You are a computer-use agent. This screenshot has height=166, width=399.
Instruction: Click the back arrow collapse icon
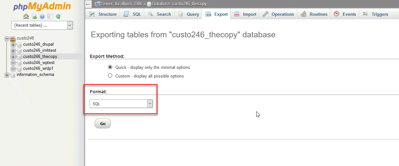pos(88,4)
